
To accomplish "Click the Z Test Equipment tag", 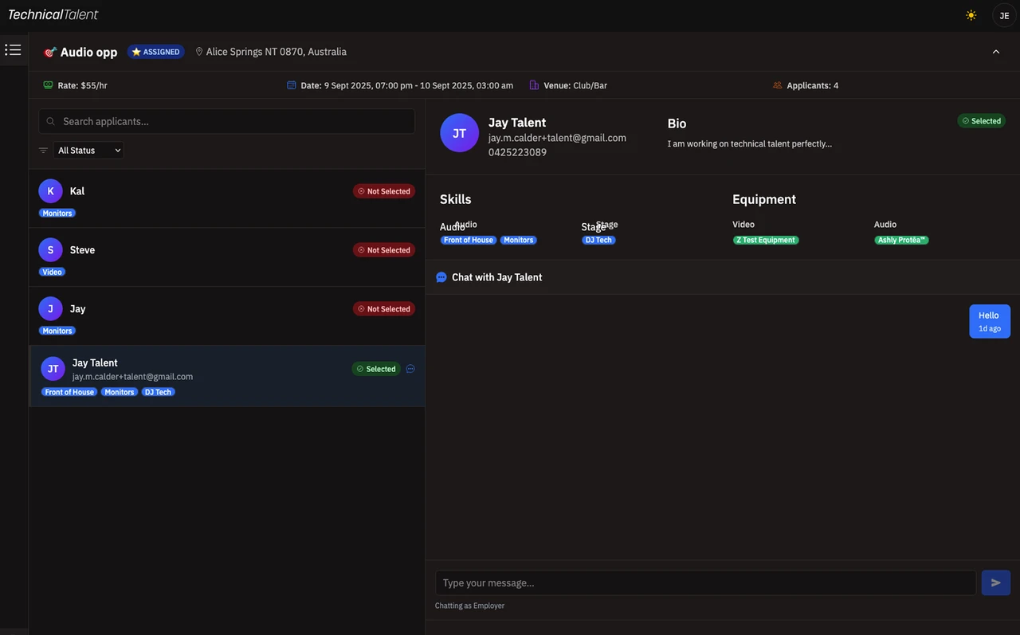I will [x=765, y=240].
